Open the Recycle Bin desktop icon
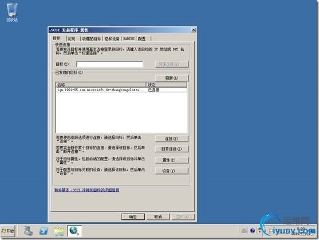 coord(12,12)
